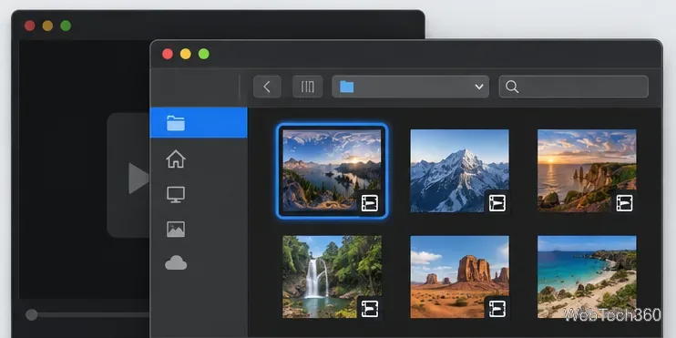The width and height of the screenshot is (676, 338).
Task: Select the snowy mountain peak video thumbnail
Action: 459,170
